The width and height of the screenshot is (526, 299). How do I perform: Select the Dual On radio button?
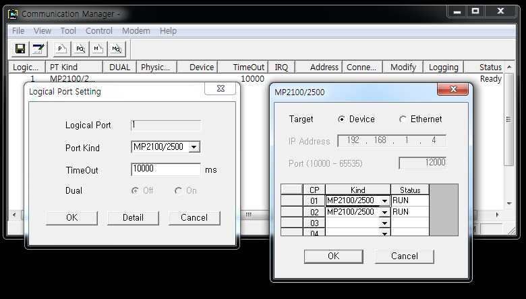[x=178, y=190]
